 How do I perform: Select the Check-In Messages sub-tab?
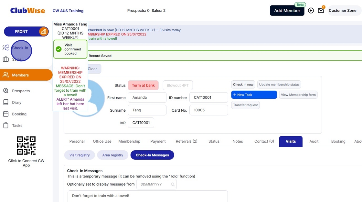[x=152, y=155]
